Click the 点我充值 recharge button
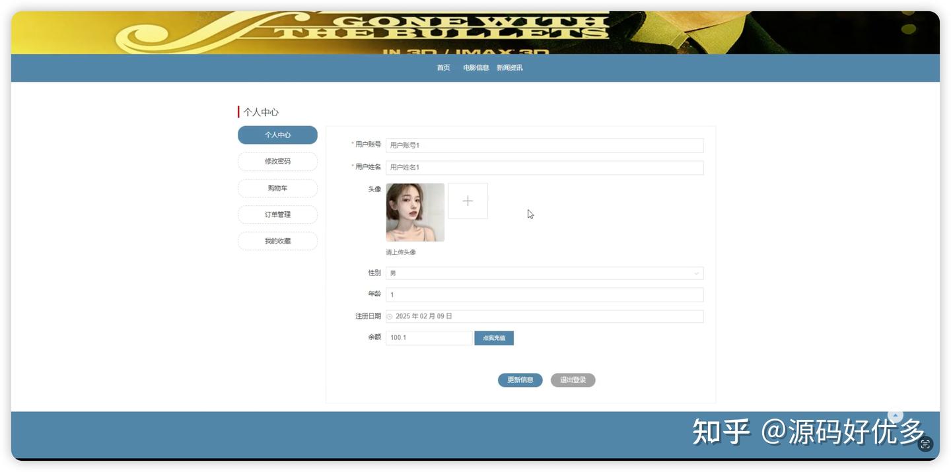Viewport: 951px width, 472px height. pos(493,337)
